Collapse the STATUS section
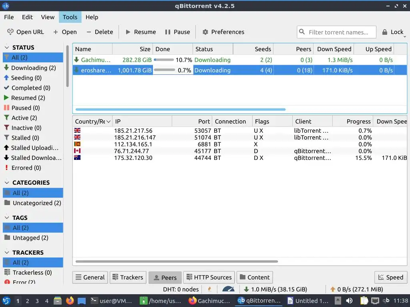The width and height of the screenshot is (410, 307). [x=7, y=47]
